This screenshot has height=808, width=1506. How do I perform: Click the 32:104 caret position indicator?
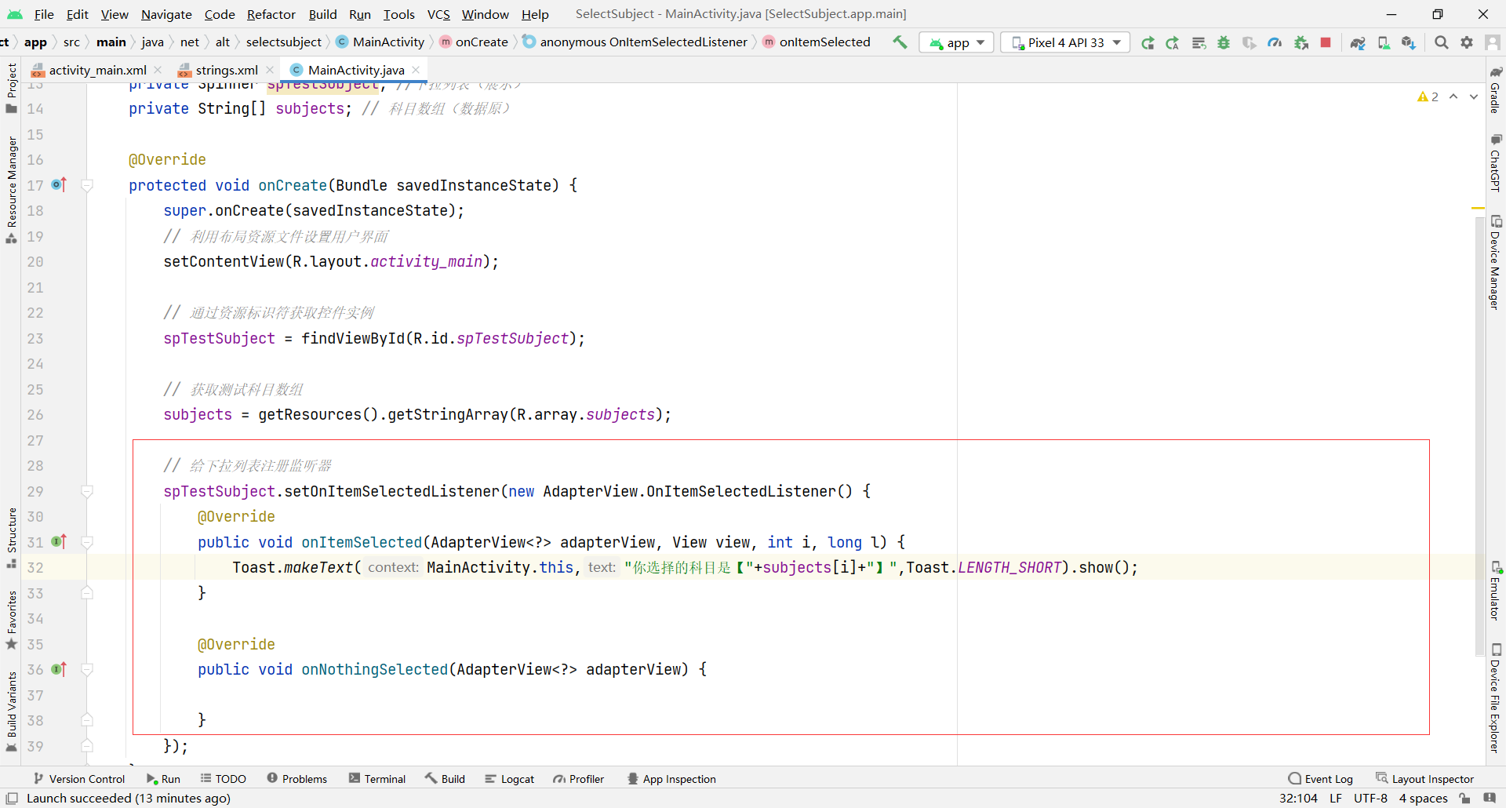point(1298,798)
